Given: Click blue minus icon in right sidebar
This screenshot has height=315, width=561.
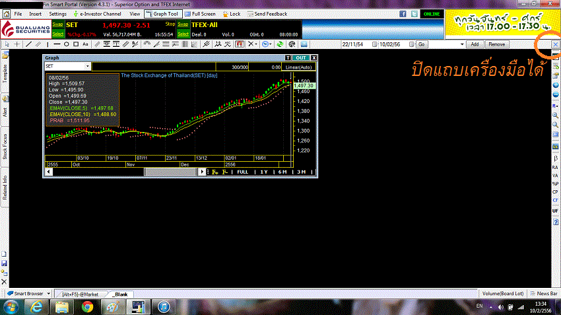Looking at the screenshot, I should 555,95.
